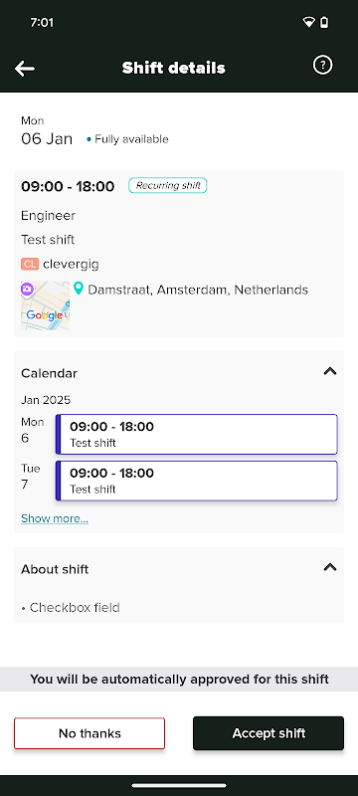
Task: Tap the Fully available status label
Action: (x=131, y=139)
